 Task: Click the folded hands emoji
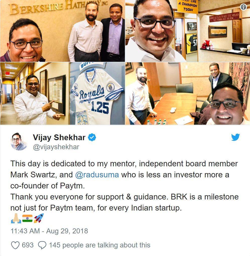click(x=16, y=218)
